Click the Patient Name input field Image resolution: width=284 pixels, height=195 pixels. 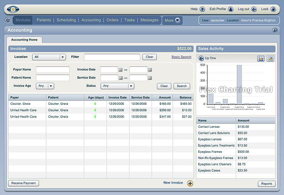53,78
